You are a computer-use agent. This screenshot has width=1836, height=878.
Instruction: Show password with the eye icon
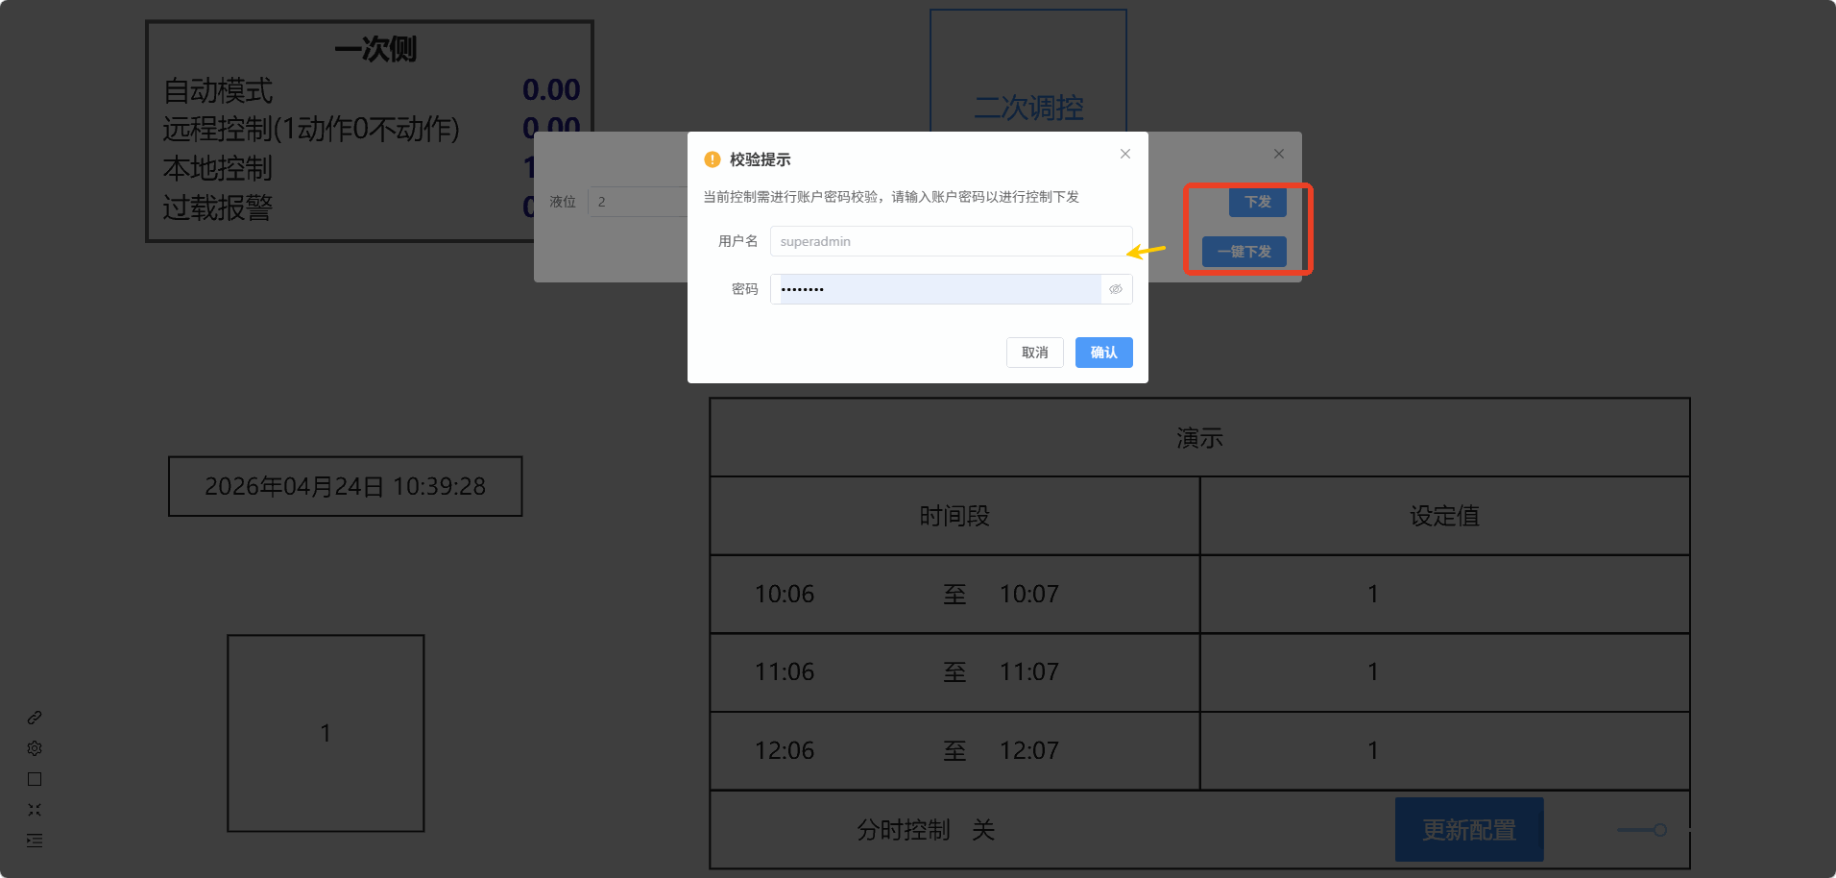(x=1116, y=289)
